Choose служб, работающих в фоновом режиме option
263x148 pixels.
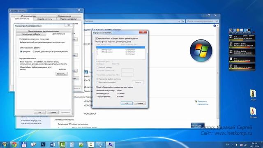click(34, 52)
